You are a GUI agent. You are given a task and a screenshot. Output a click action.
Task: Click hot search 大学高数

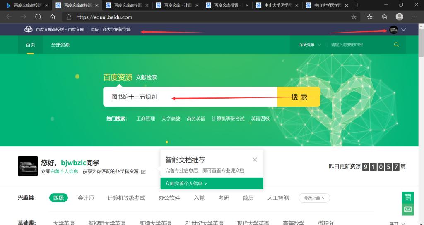tap(171, 118)
